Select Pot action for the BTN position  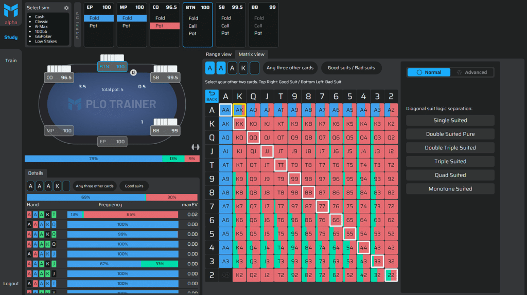(x=192, y=33)
